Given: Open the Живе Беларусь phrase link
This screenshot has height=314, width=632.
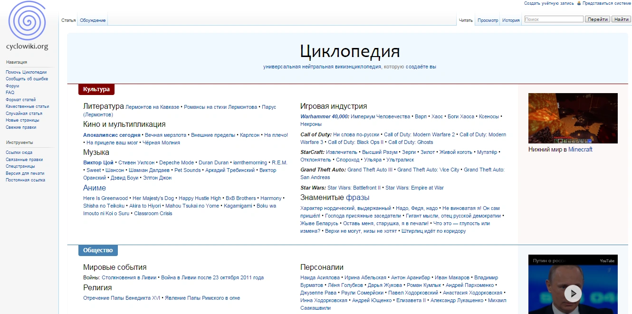Looking at the screenshot, I should [319, 224].
